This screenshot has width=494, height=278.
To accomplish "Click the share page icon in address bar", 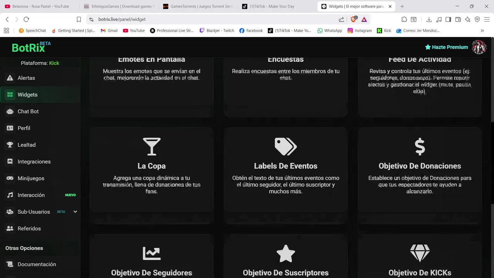I will pyautogui.click(x=342, y=19).
